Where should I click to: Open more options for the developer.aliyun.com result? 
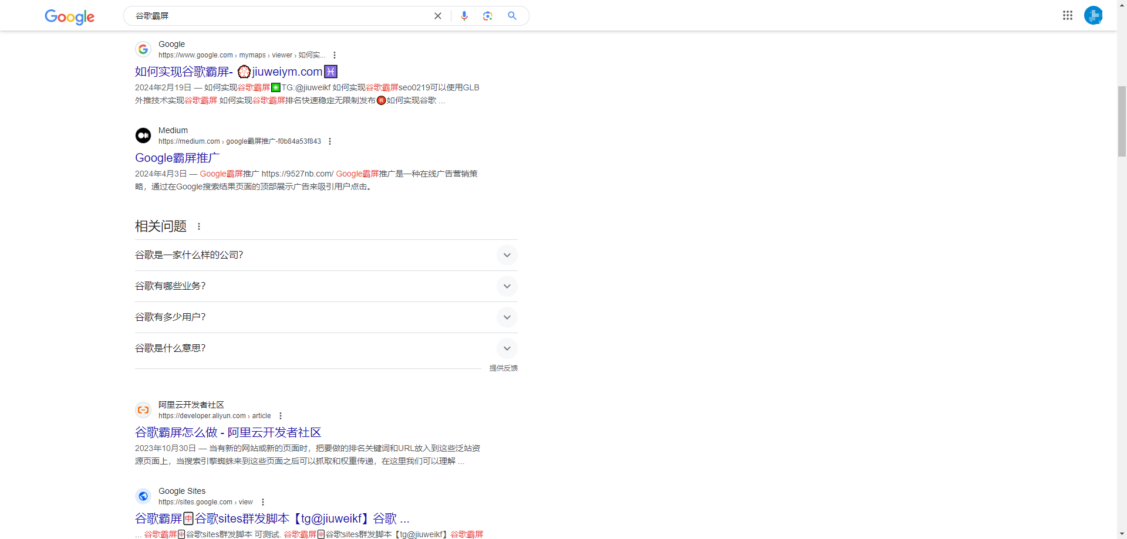(x=281, y=416)
